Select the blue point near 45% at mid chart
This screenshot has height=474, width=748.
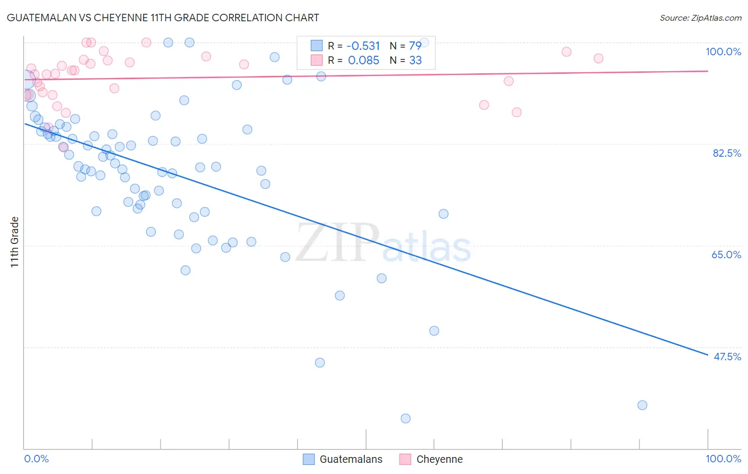pos(320,363)
